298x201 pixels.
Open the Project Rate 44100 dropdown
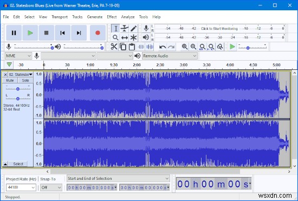click(21, 187)
